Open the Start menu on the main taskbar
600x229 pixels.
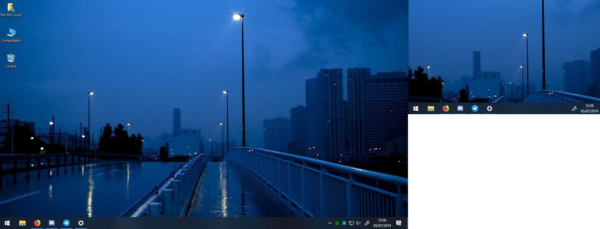pos(7,223)
